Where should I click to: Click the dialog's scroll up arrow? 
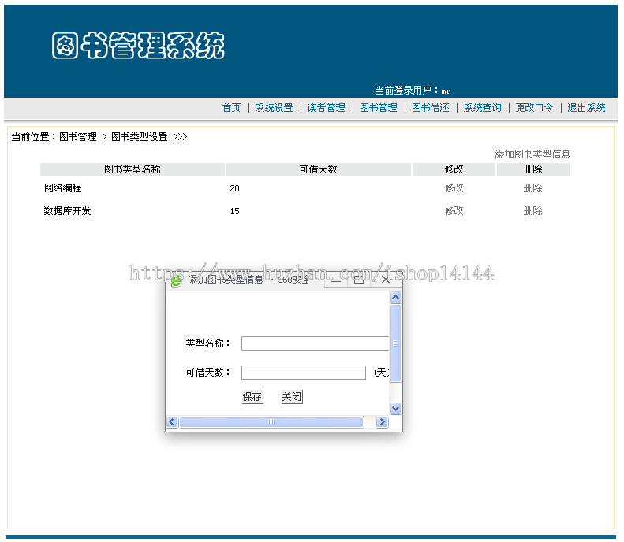pyautogui.click(x=395, y=297)
